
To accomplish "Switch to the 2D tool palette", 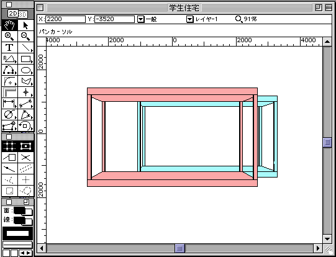I will click(x=13, y=14).
